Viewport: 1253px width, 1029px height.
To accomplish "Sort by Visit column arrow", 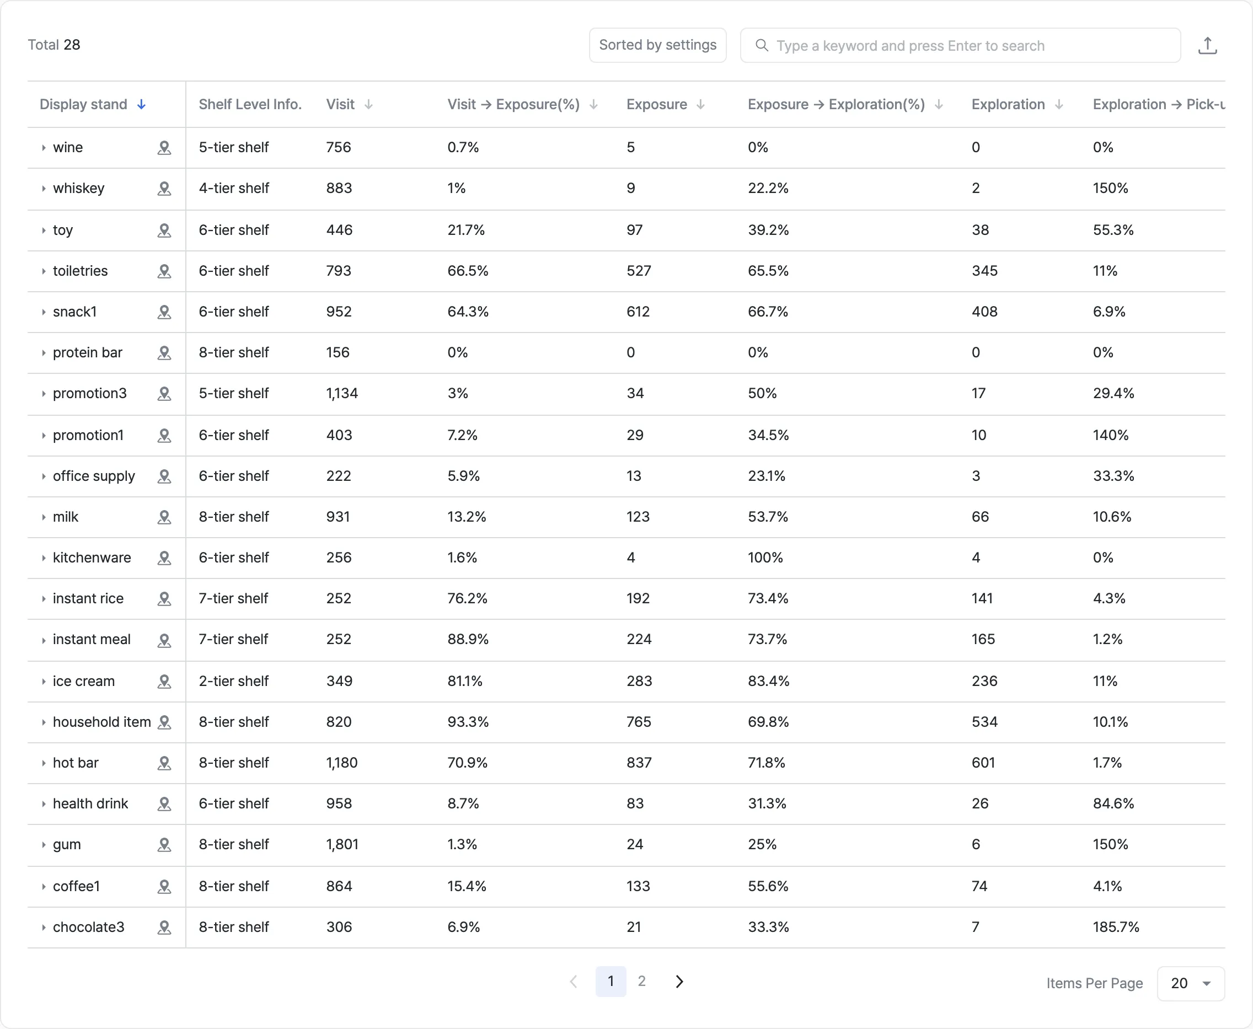I will point(368,105).
